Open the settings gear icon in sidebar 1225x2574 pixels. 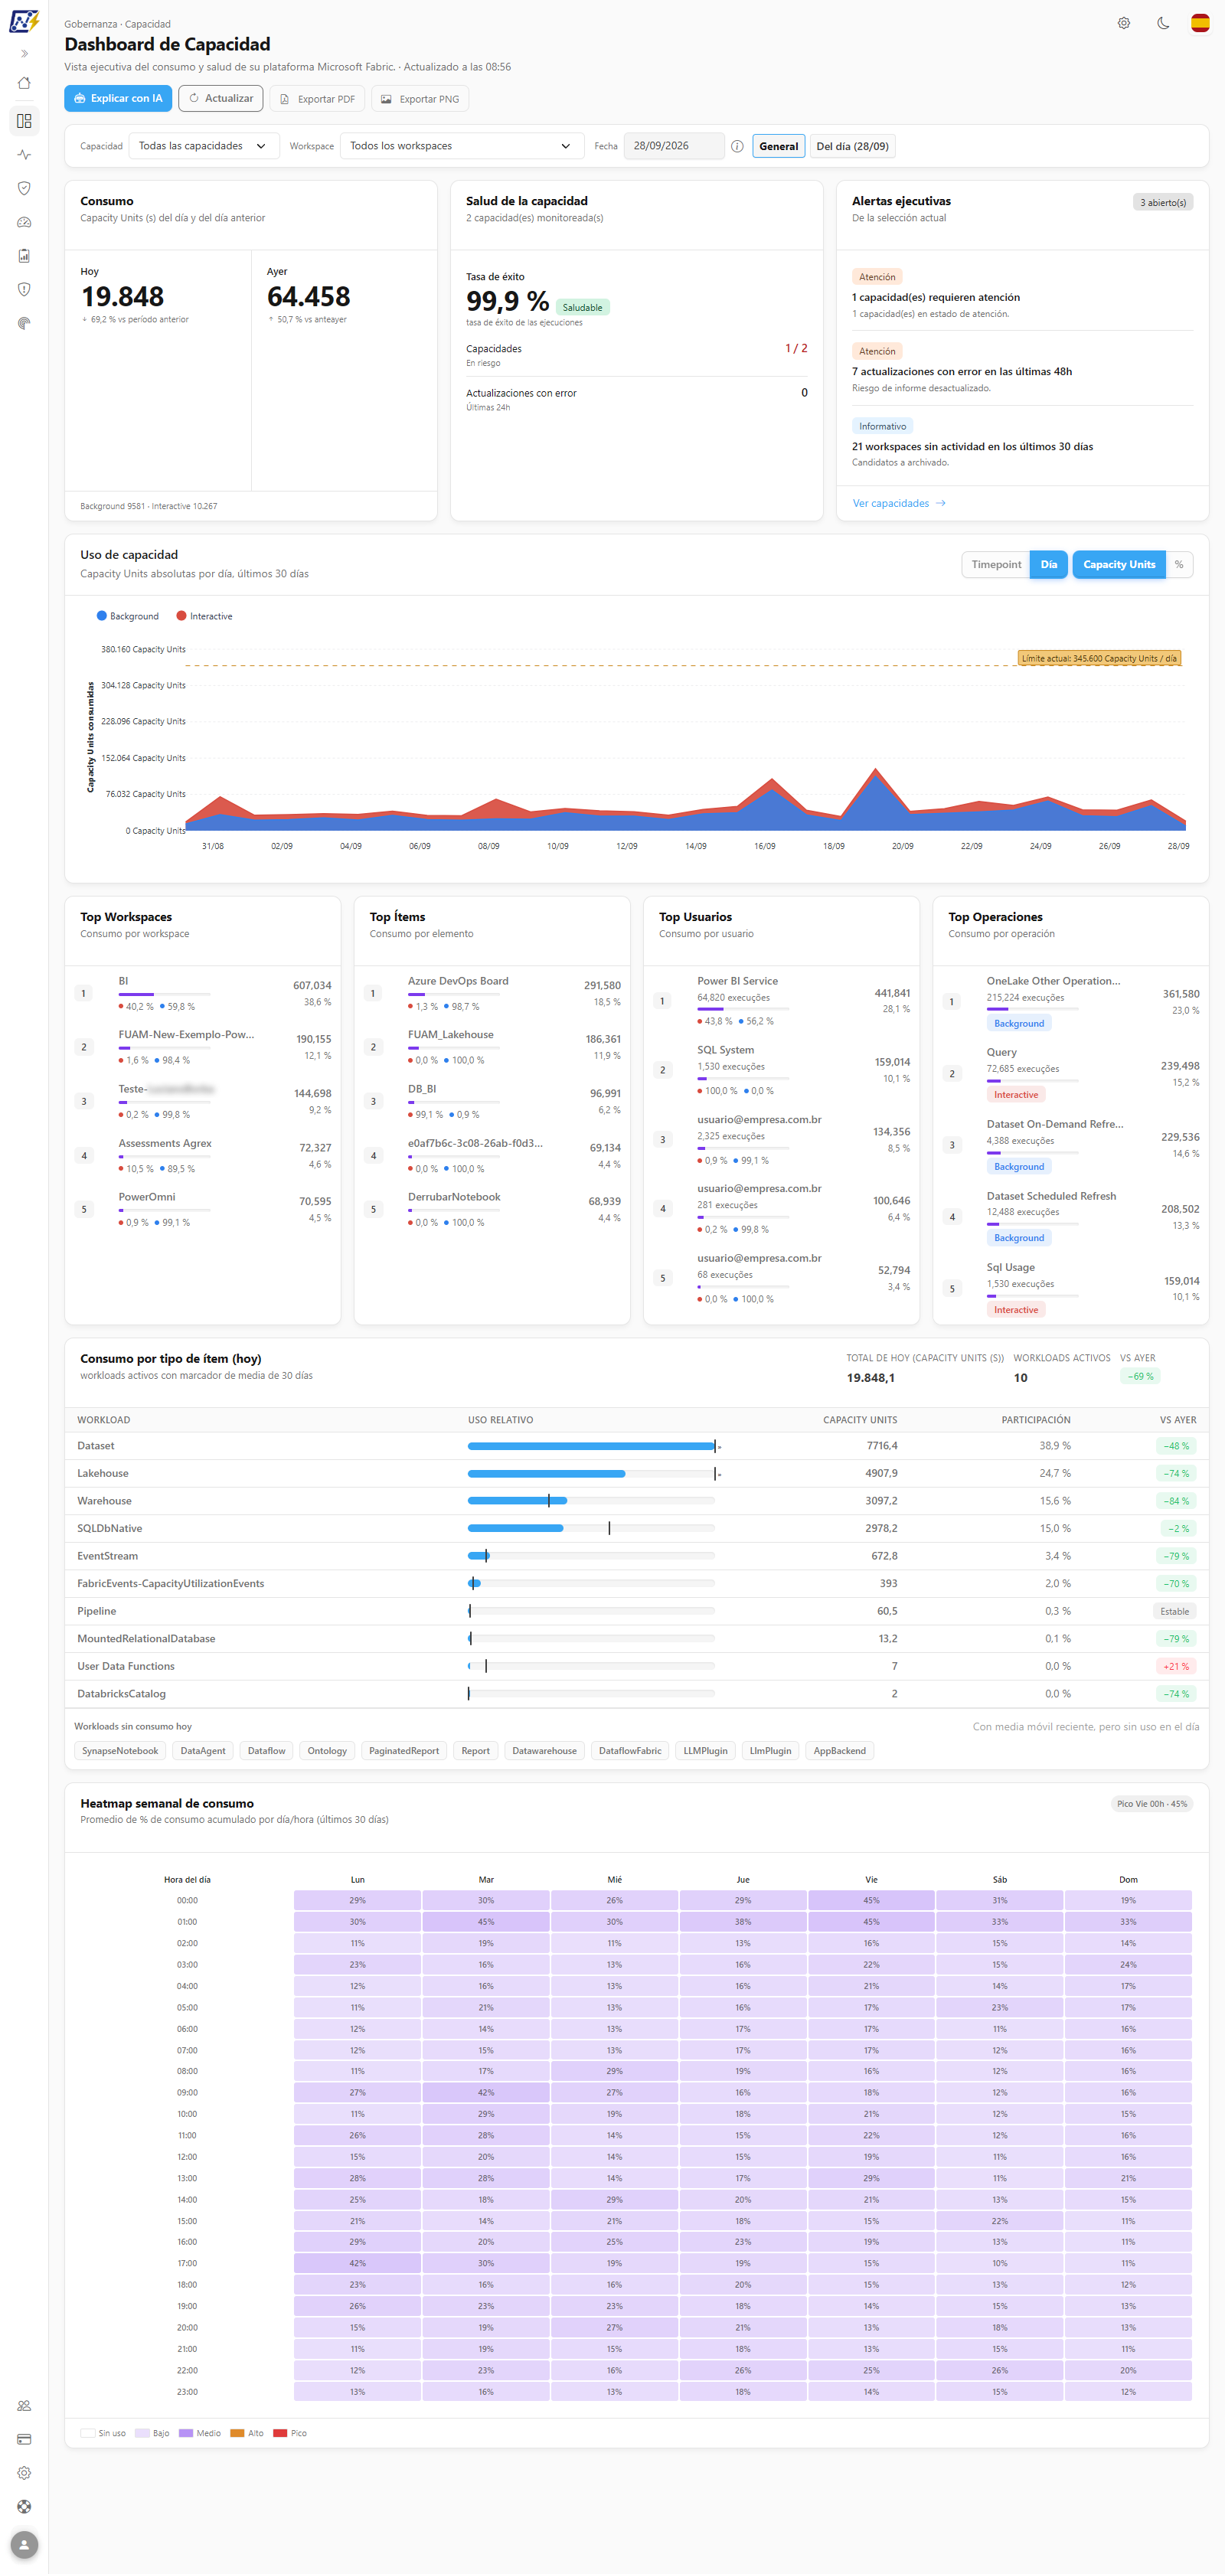[24, 2473]
